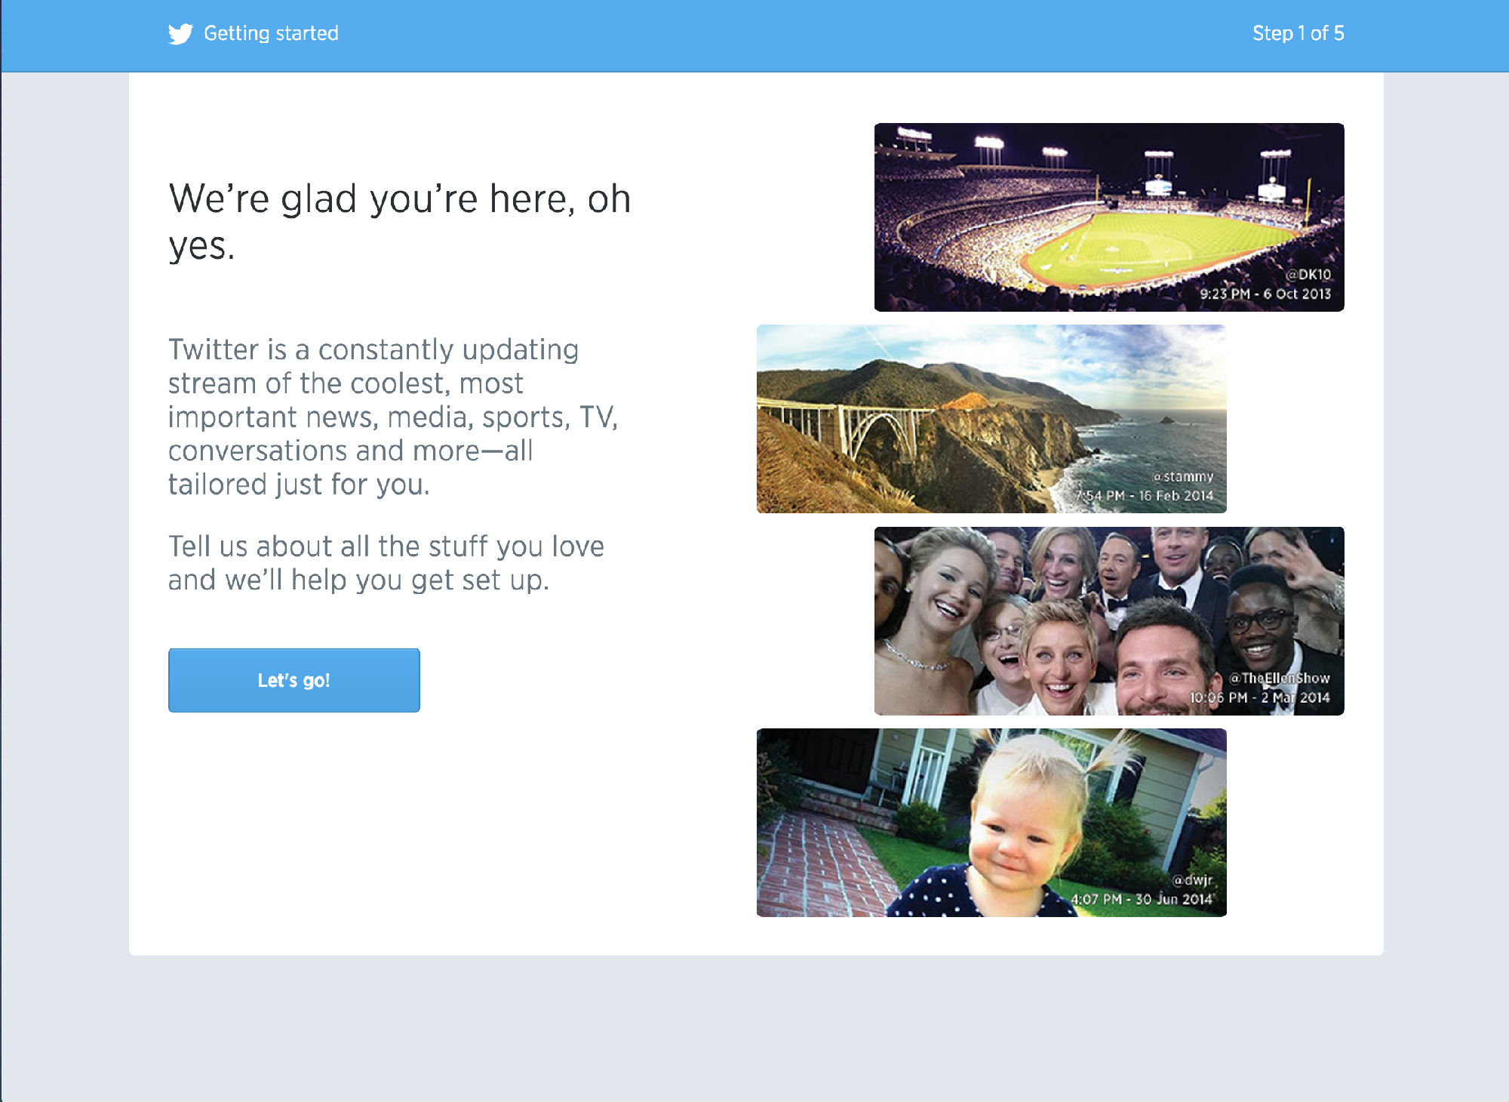Click the 10:06 PM - 2 Mar 2014 timestamp

[x=1260, y=697]
